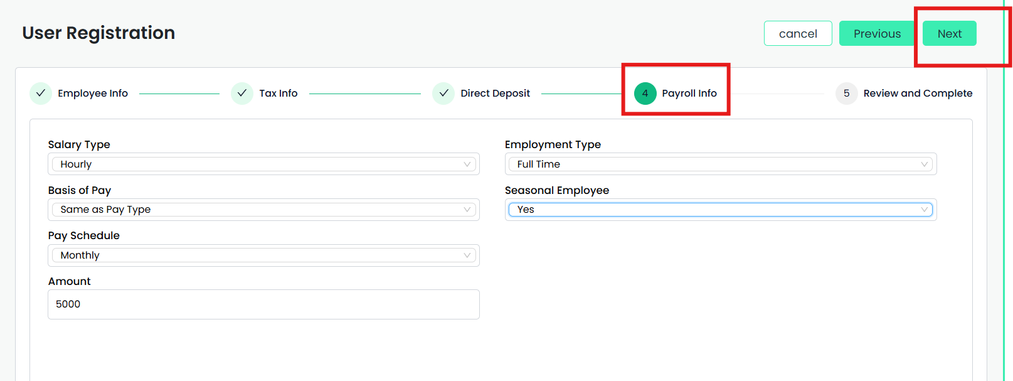Open the Direct Deposit step label
The image size is (1013, 381).
click(x=496, y=93)
